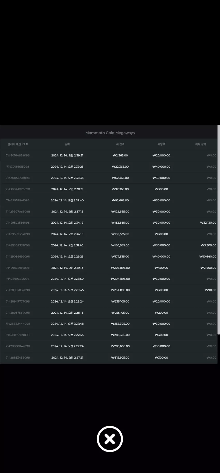220x473 pixels.
Task: Click the balance ₩22,365.00
Action: coord(120,167)
